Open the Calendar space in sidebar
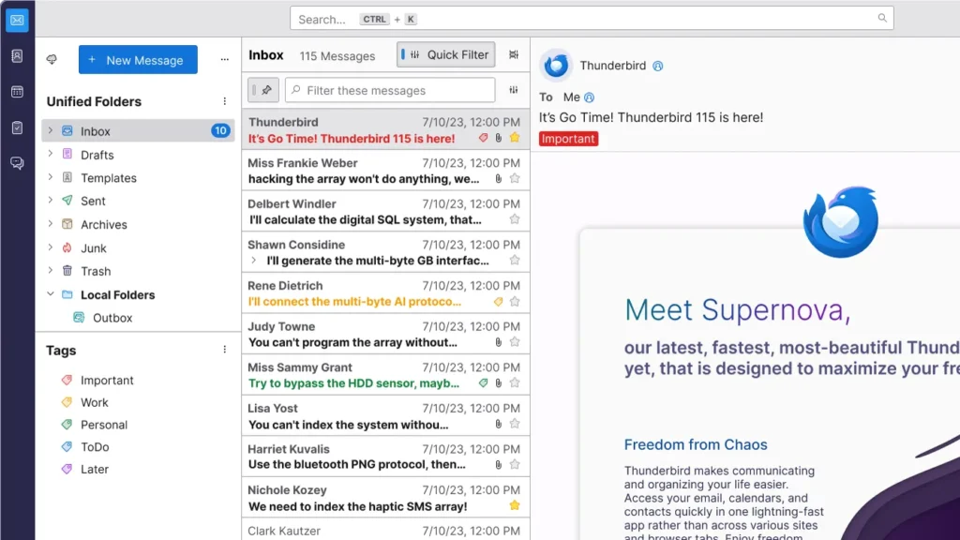Image resolution: width=960 pixels, height=540 pixels. [x=17, y=92]
